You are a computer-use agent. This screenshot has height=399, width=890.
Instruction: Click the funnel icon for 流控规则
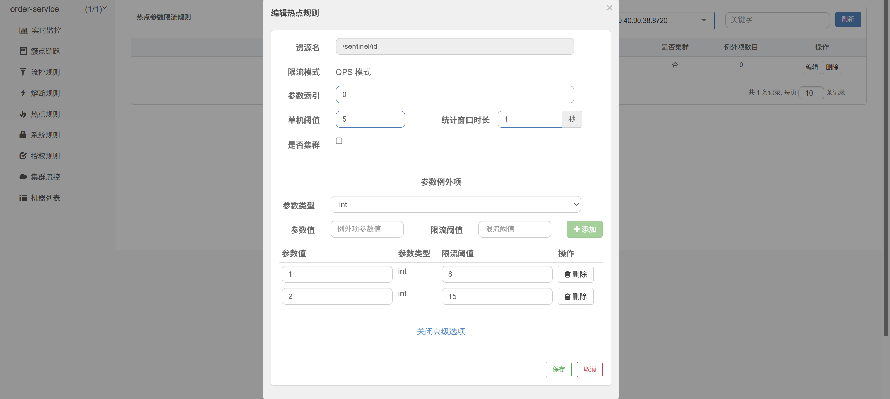[x=23, y=72]
